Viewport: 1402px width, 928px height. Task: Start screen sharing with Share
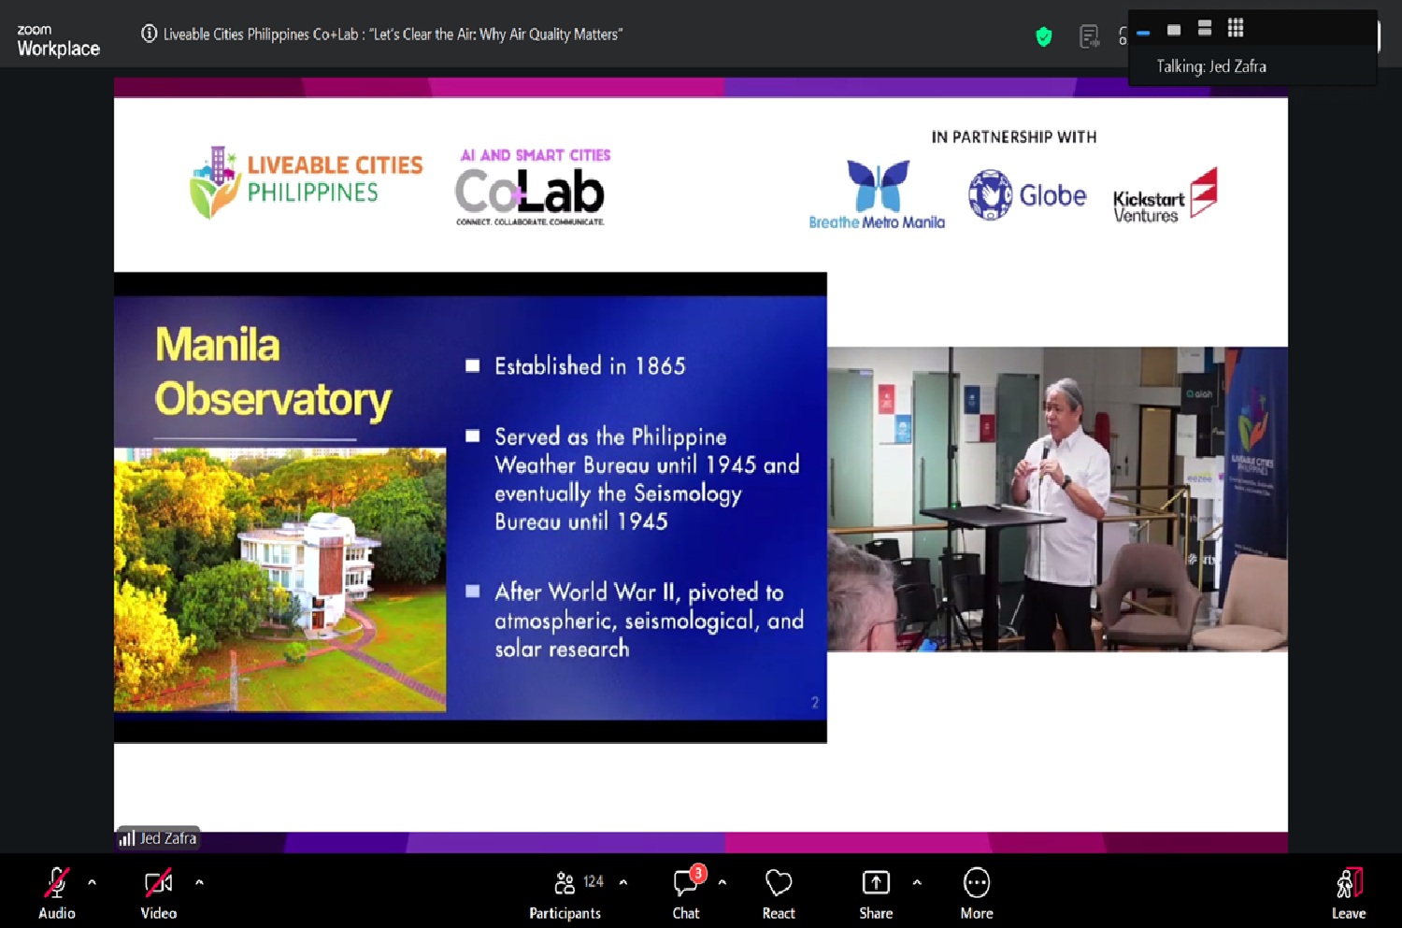tap(876, 892)
